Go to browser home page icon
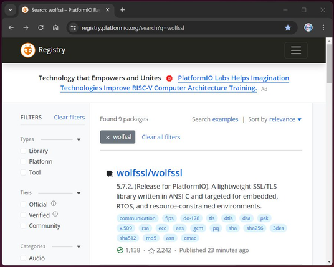Viewport: 334px width, 267px height. click(55, 27)
